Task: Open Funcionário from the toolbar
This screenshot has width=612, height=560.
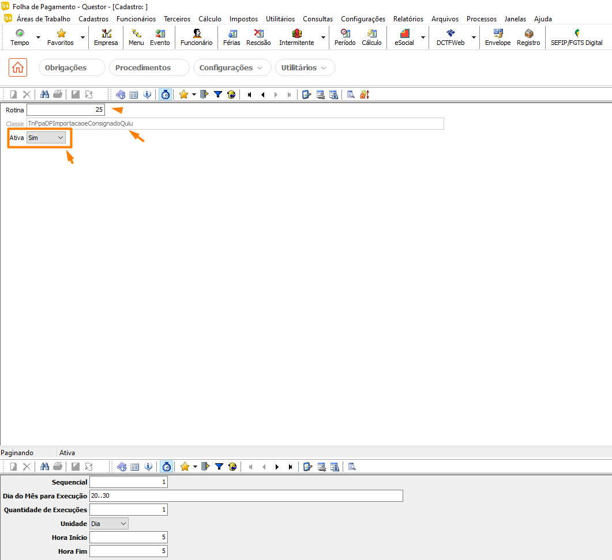Action: point(196,37)
